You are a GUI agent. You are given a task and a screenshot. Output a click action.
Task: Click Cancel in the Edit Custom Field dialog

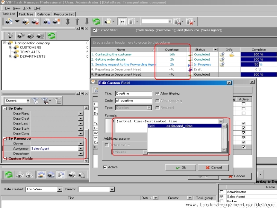click(213, 167)
